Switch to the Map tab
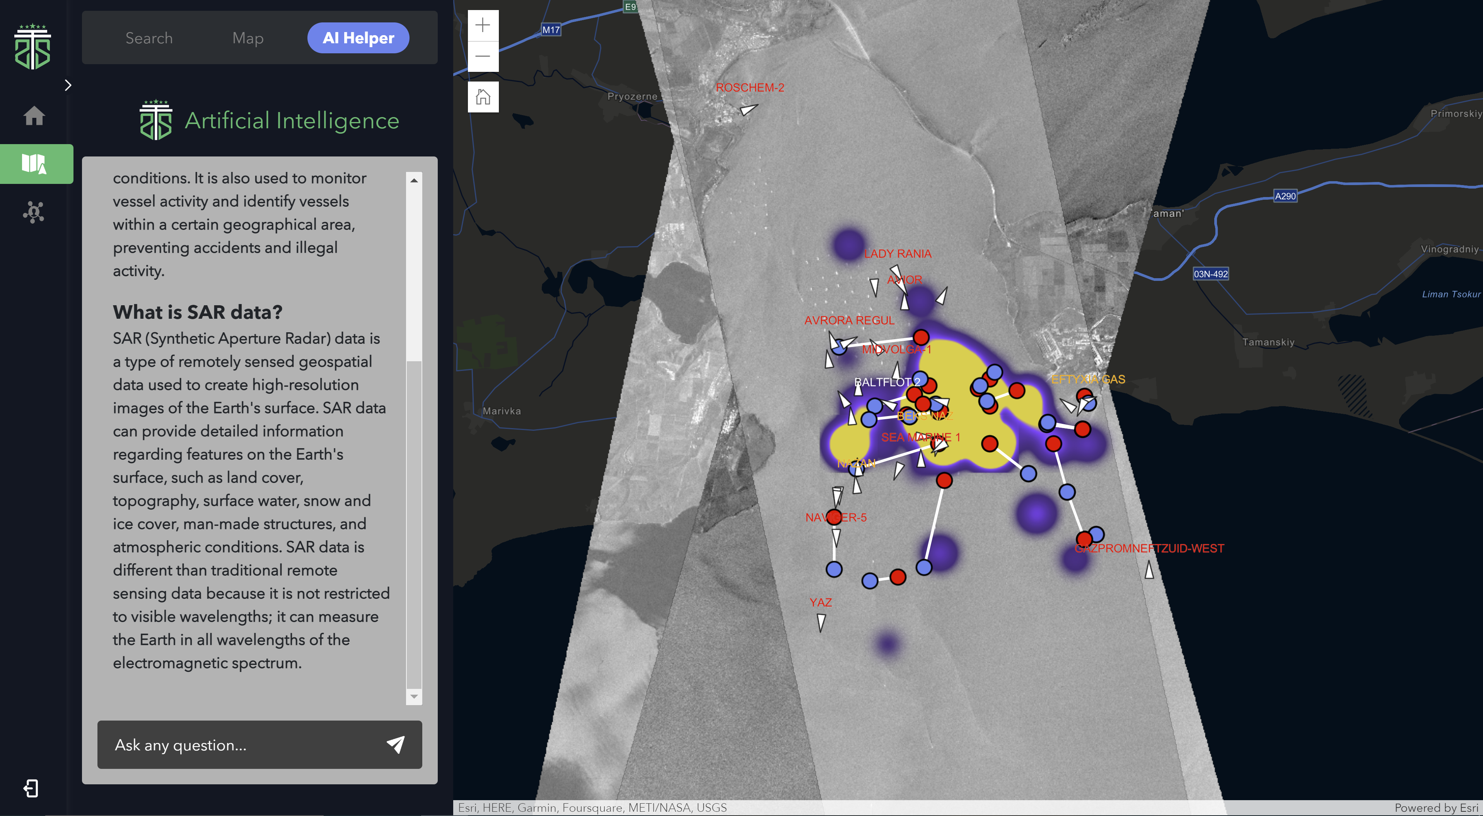The image size is (1483, 816). pos(247,38)
